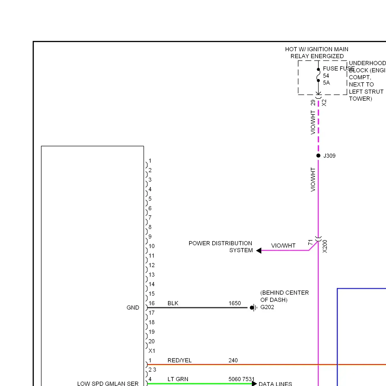This screenshot has width=386, height=386.
Task: Click the (BEHIND CENTER OF DASH) note
Action: point(285,296)
